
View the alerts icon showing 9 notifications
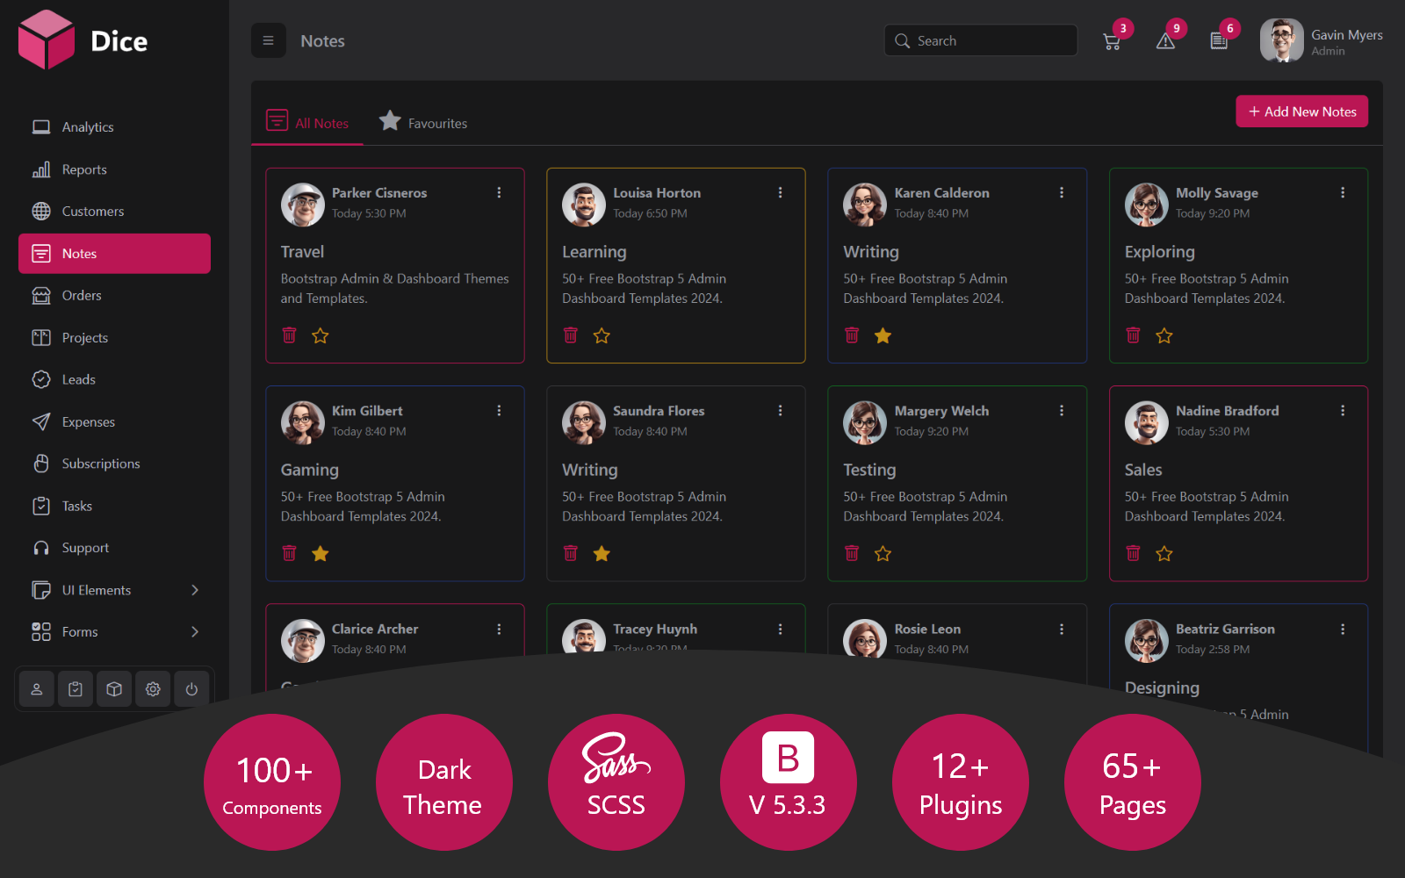(x=1165, y=40)
